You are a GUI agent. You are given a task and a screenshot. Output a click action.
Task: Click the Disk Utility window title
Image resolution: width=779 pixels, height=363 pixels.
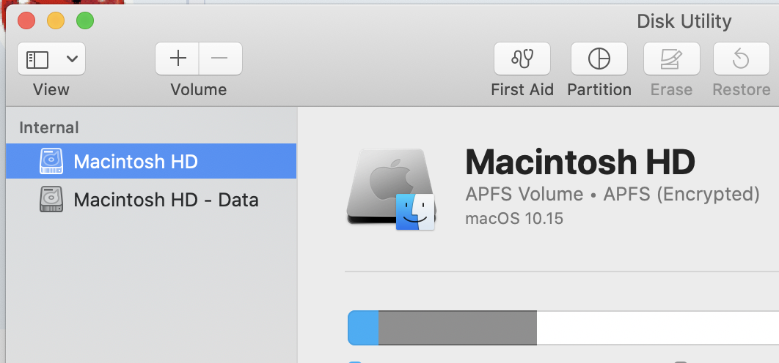tap(684, 21)
